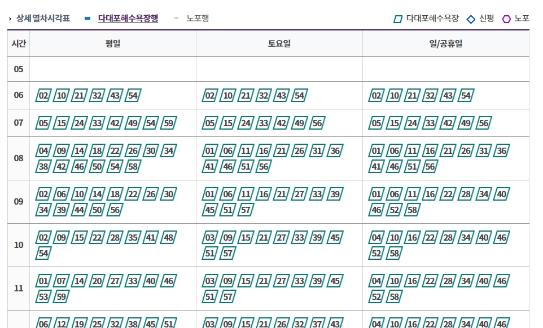
Task: Select minute 58 in 일/공휴일 09 hour row
Action: (x=412, y=210)
